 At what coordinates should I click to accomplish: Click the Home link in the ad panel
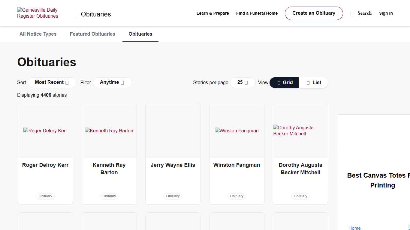354,228
